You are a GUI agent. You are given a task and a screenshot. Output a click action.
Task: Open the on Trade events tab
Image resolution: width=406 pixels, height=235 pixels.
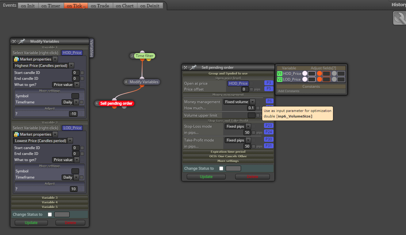click(x=100, y=6)
